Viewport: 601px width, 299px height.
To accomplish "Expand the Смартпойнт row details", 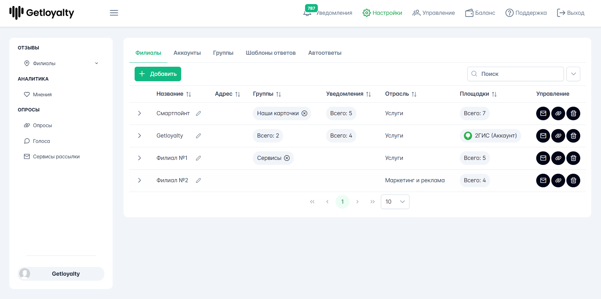I will tap(140, 113).
